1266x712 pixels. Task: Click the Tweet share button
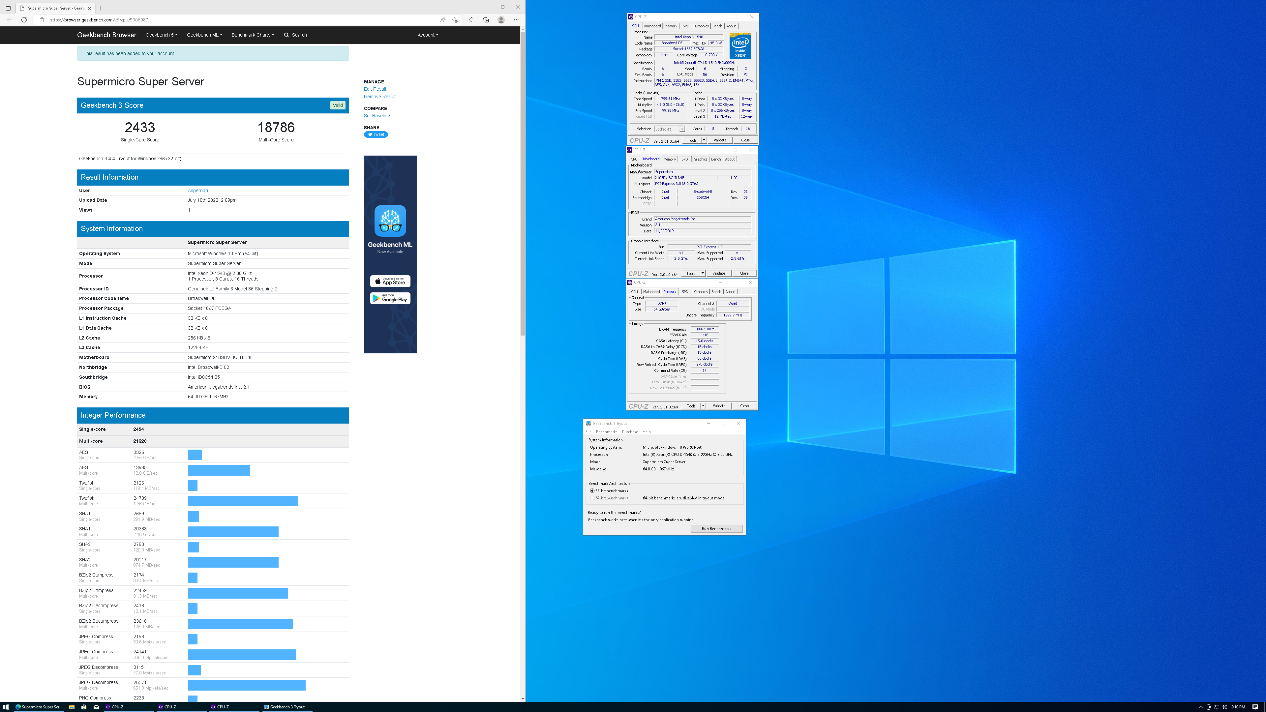[x=376, y=134]
